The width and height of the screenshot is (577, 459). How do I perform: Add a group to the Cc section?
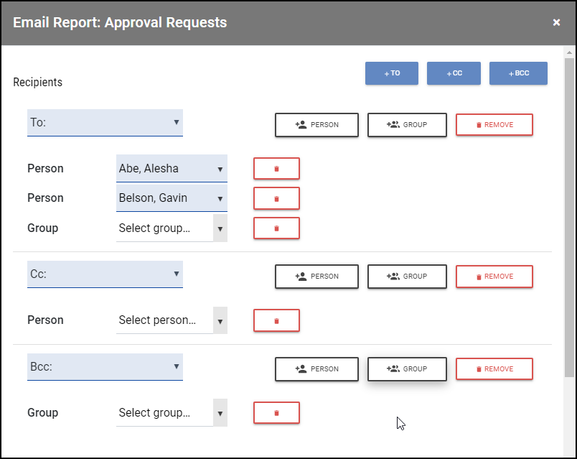click(407, 277)
